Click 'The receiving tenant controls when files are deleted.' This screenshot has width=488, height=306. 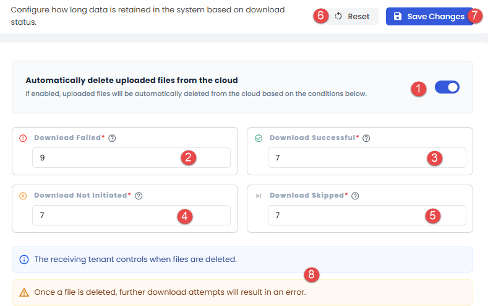pyautogui.click(x=135, y=260)
